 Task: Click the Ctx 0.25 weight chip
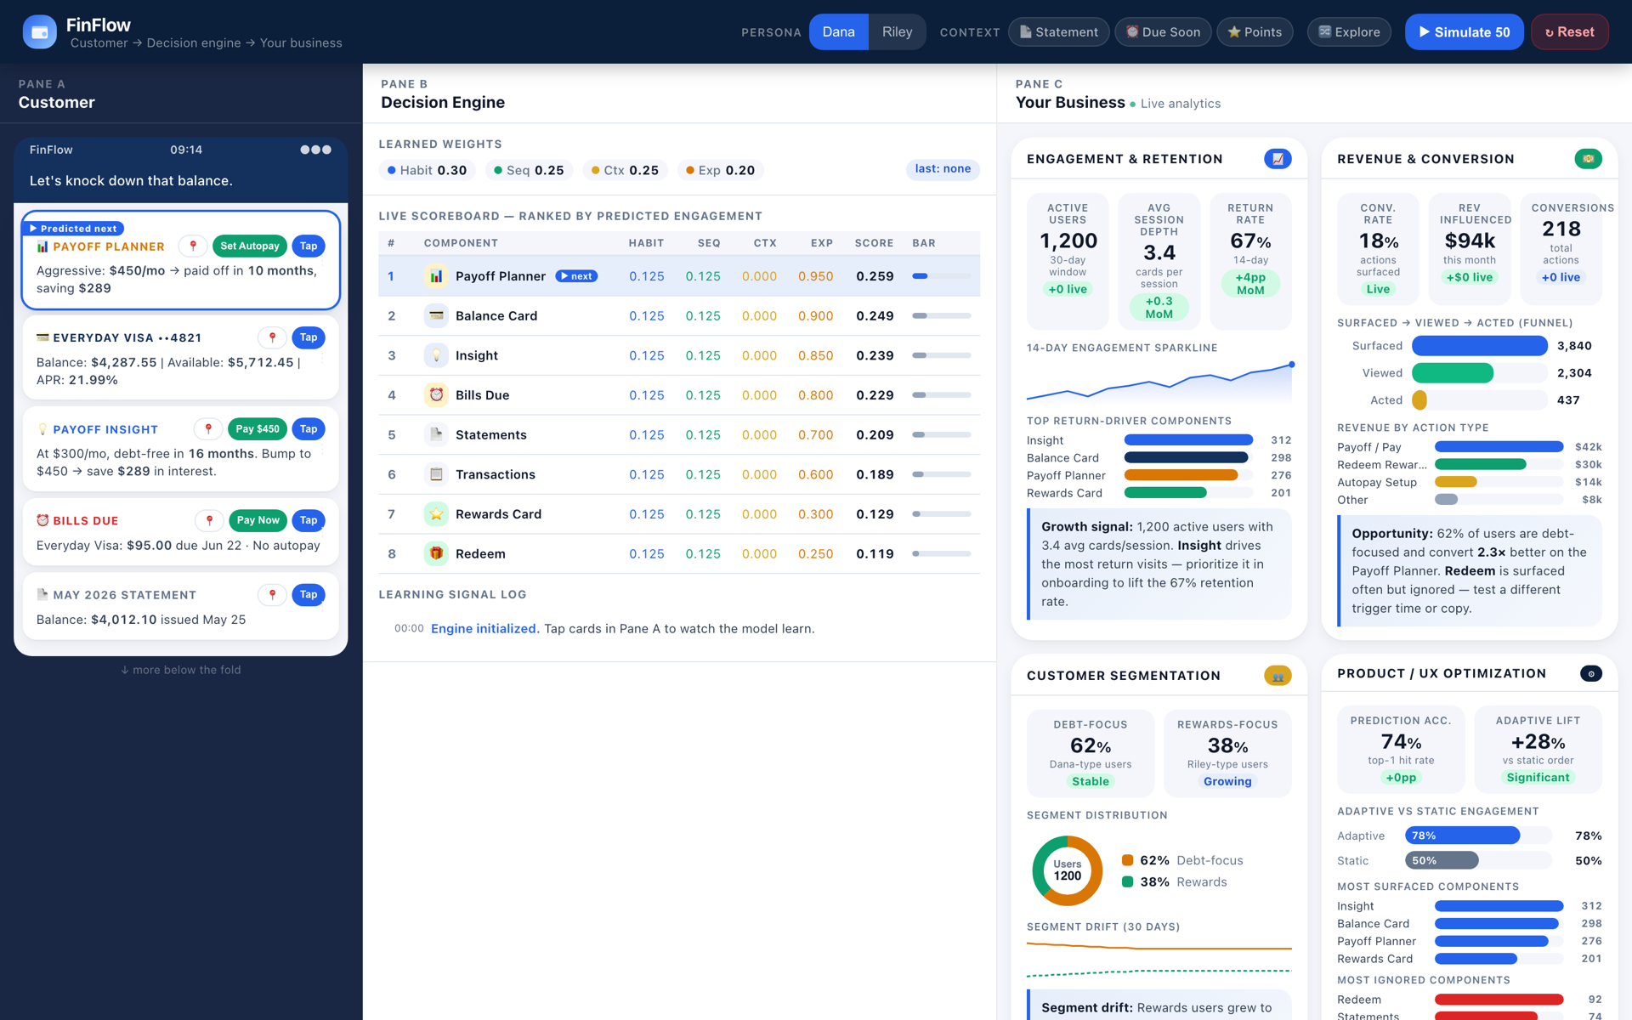pyautogui.click(x=625, y=170)
